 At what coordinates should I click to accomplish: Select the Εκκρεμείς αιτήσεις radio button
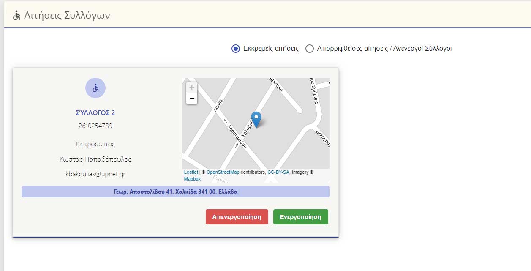236,49
